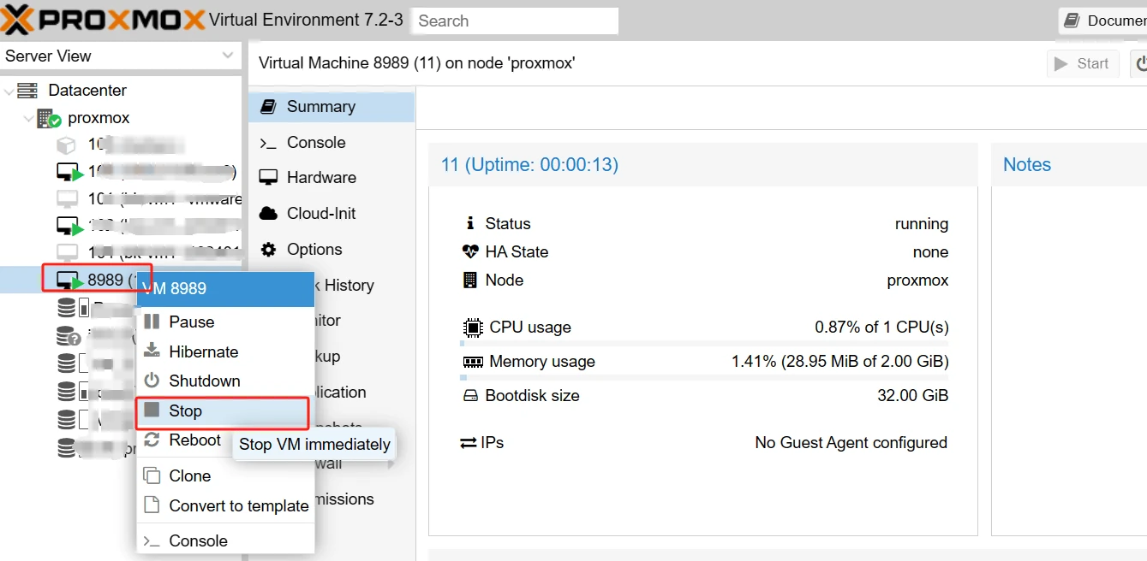Click the Pause icon in the VM menu

(152, 322)
